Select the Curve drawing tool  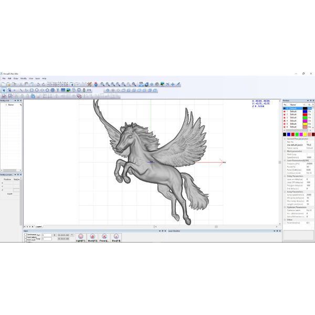(x=26, y=90)
